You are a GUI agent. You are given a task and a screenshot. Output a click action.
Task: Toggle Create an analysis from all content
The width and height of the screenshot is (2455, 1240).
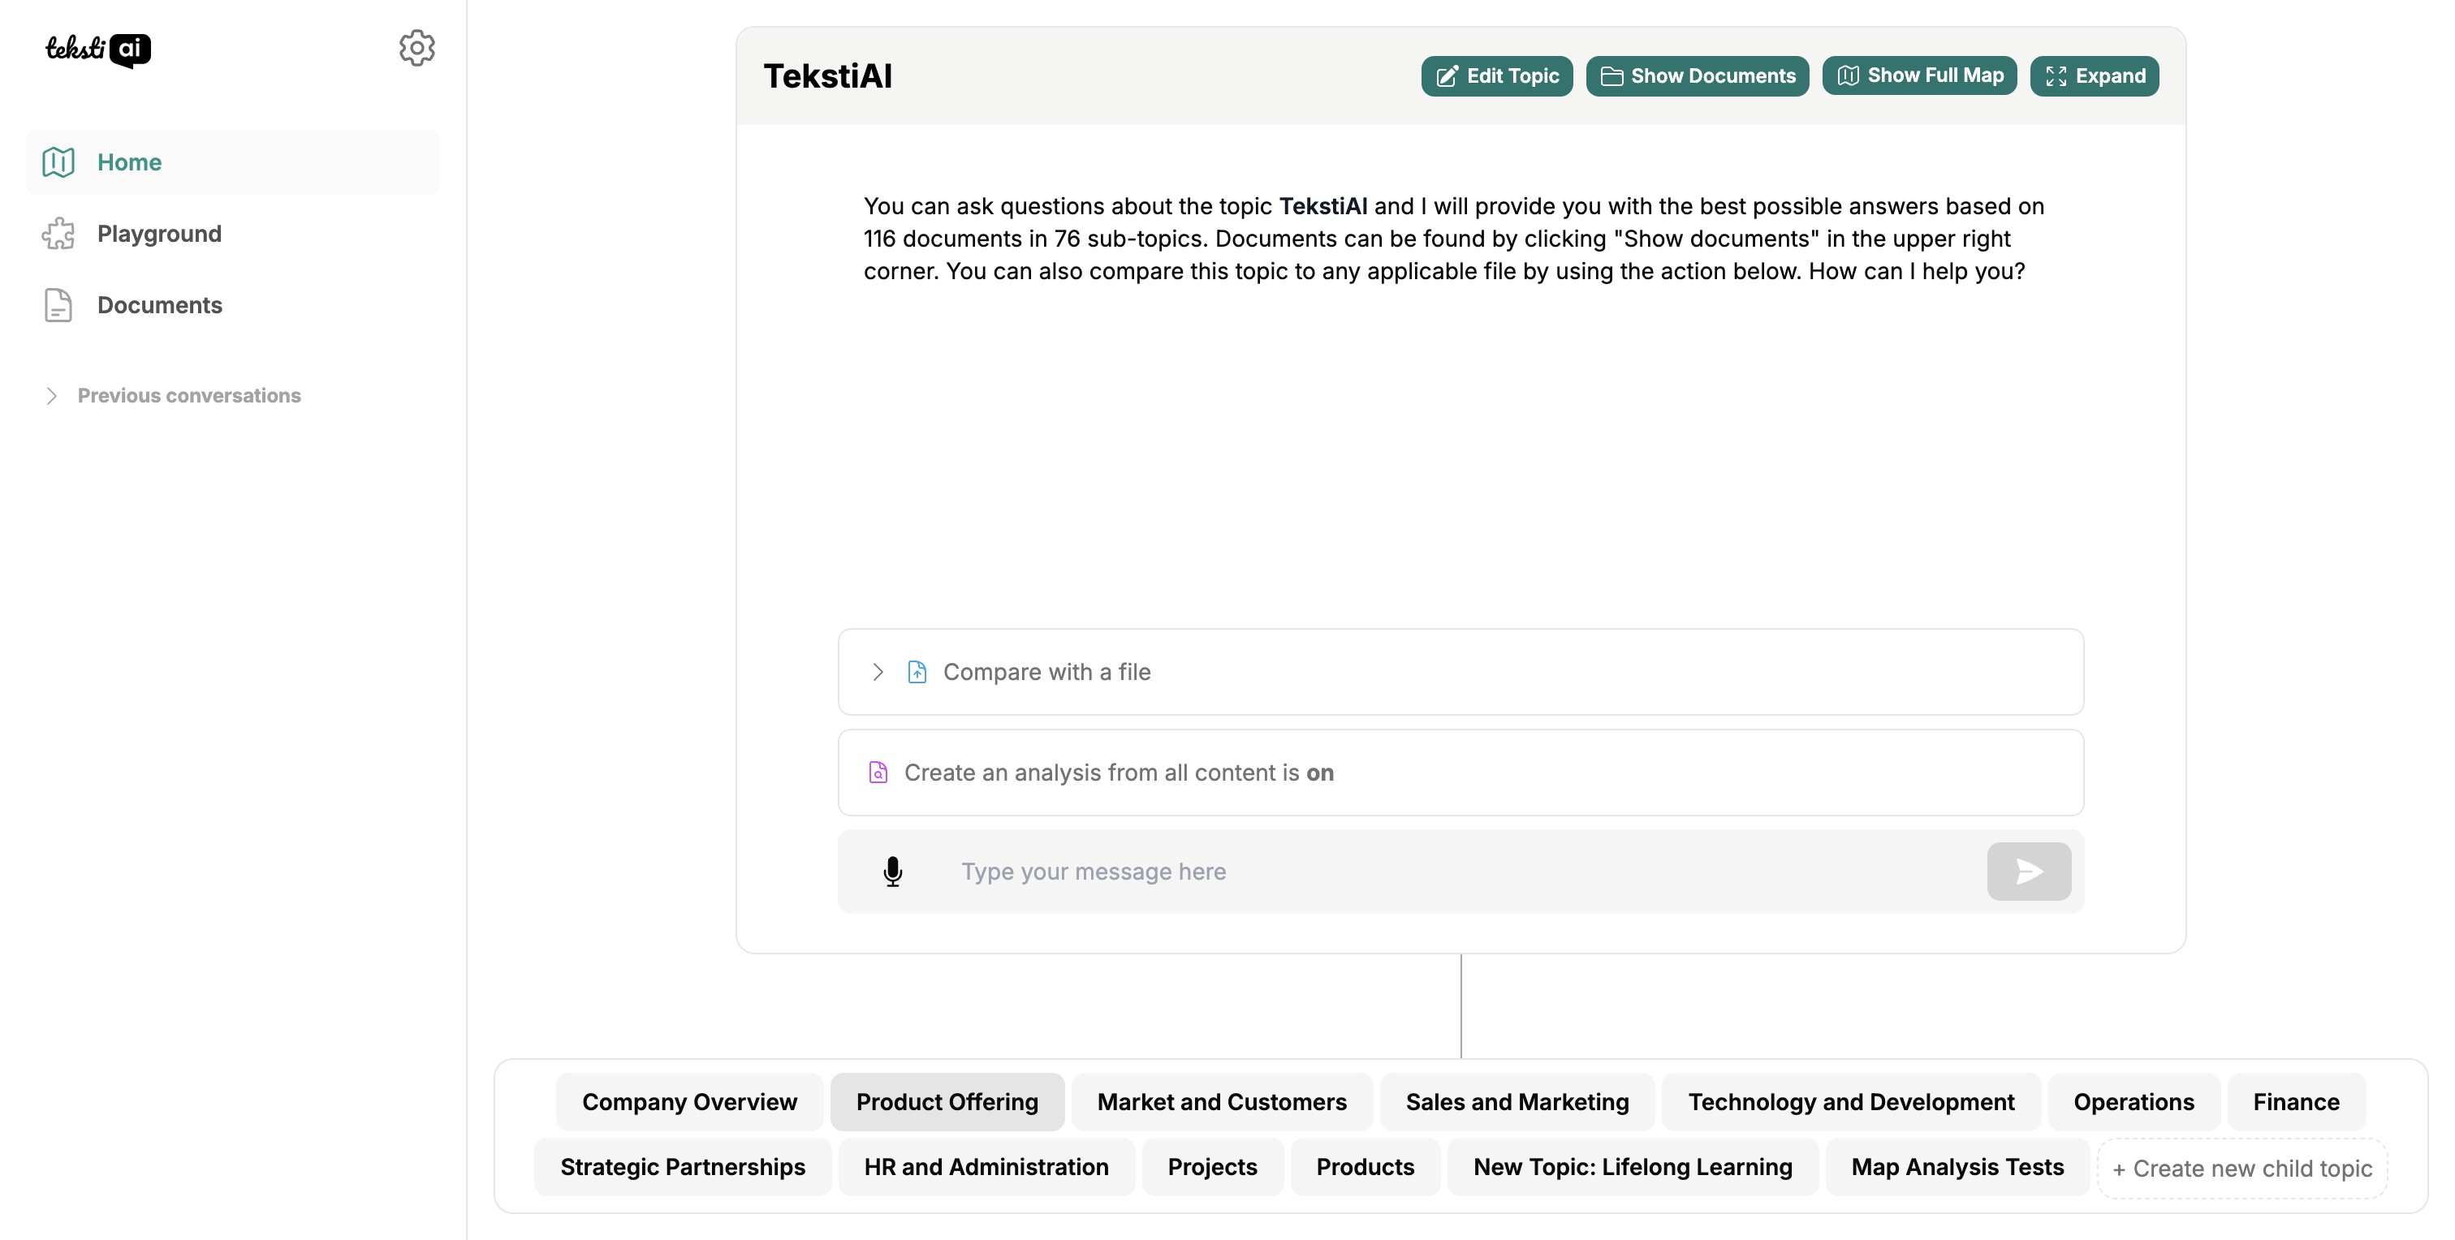1460,773
